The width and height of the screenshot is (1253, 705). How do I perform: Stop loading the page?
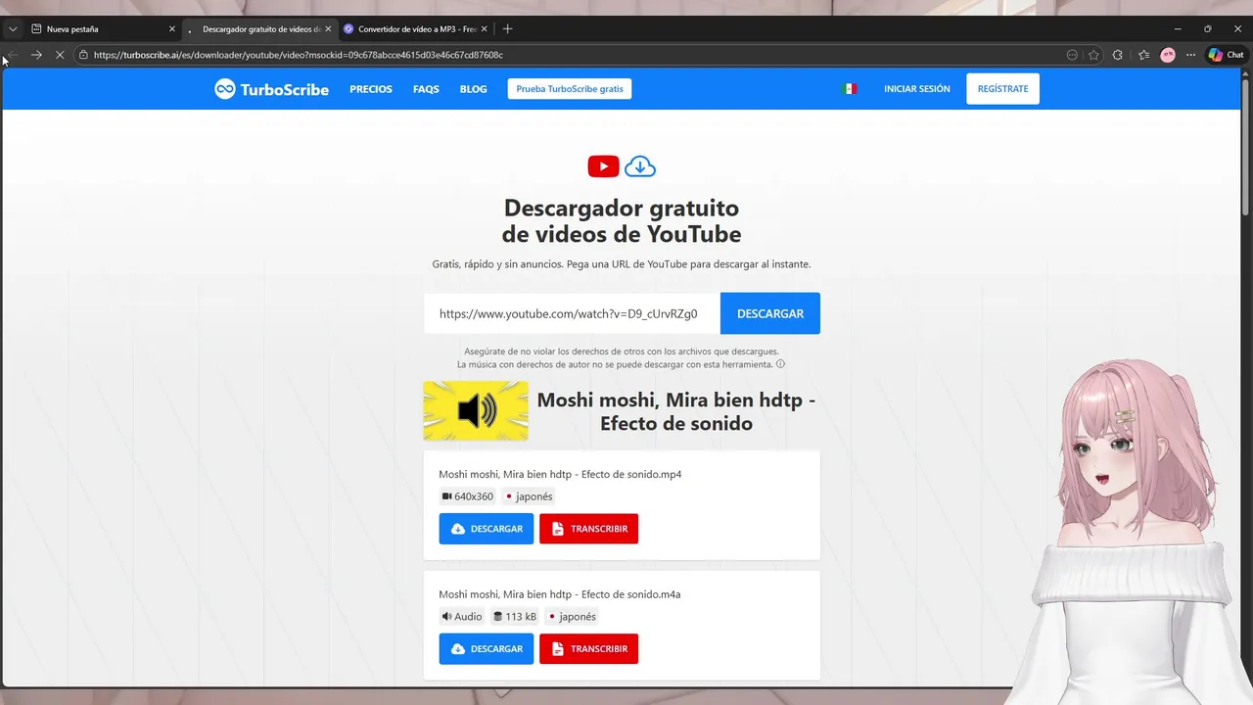(x=60, y=55)
